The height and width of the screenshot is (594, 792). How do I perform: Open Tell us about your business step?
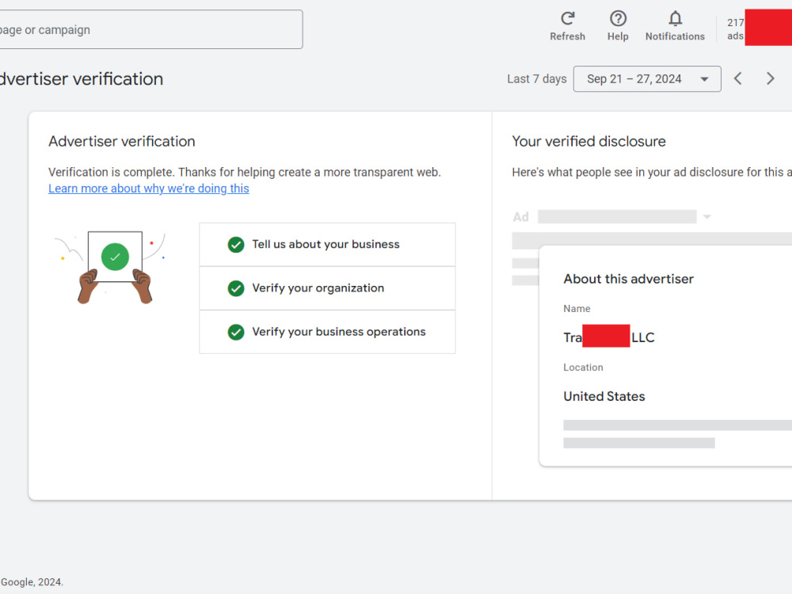click(x=327, y=245)
